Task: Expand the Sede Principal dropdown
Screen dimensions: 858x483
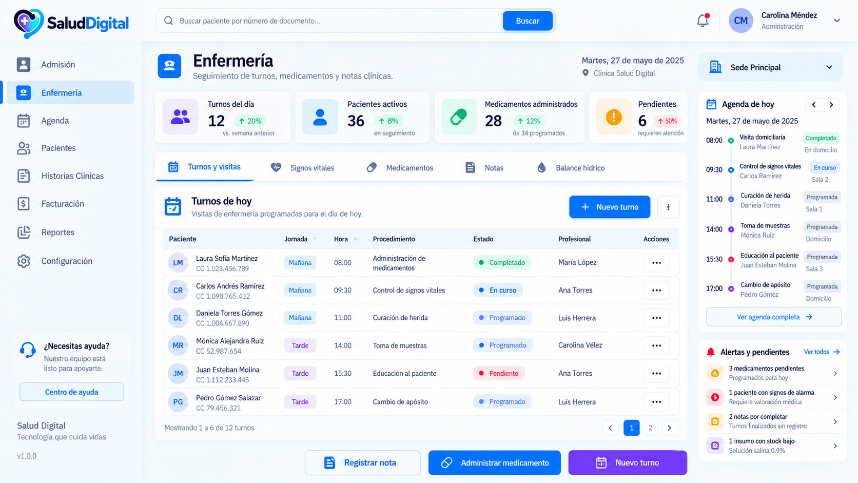Action: point(770,67)
